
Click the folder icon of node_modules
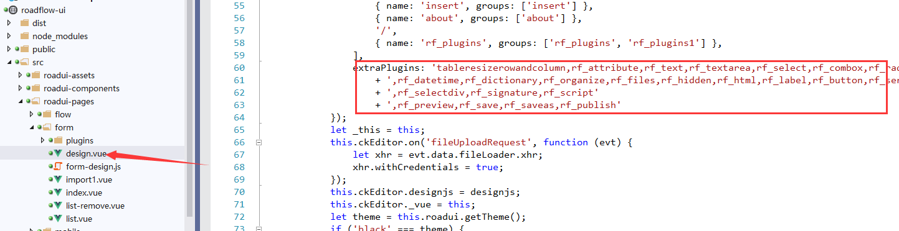click(24, 36)
